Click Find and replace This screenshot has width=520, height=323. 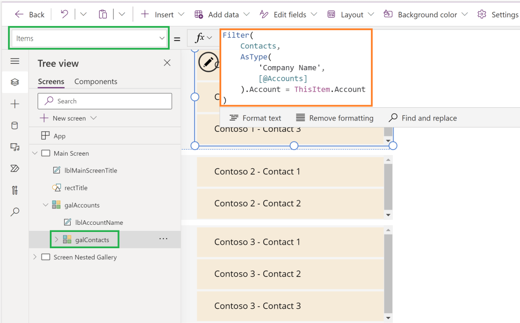point(422,118)
